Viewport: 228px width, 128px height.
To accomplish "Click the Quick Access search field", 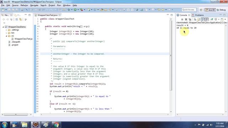I will pyautogui.click(x=189, y=10).
